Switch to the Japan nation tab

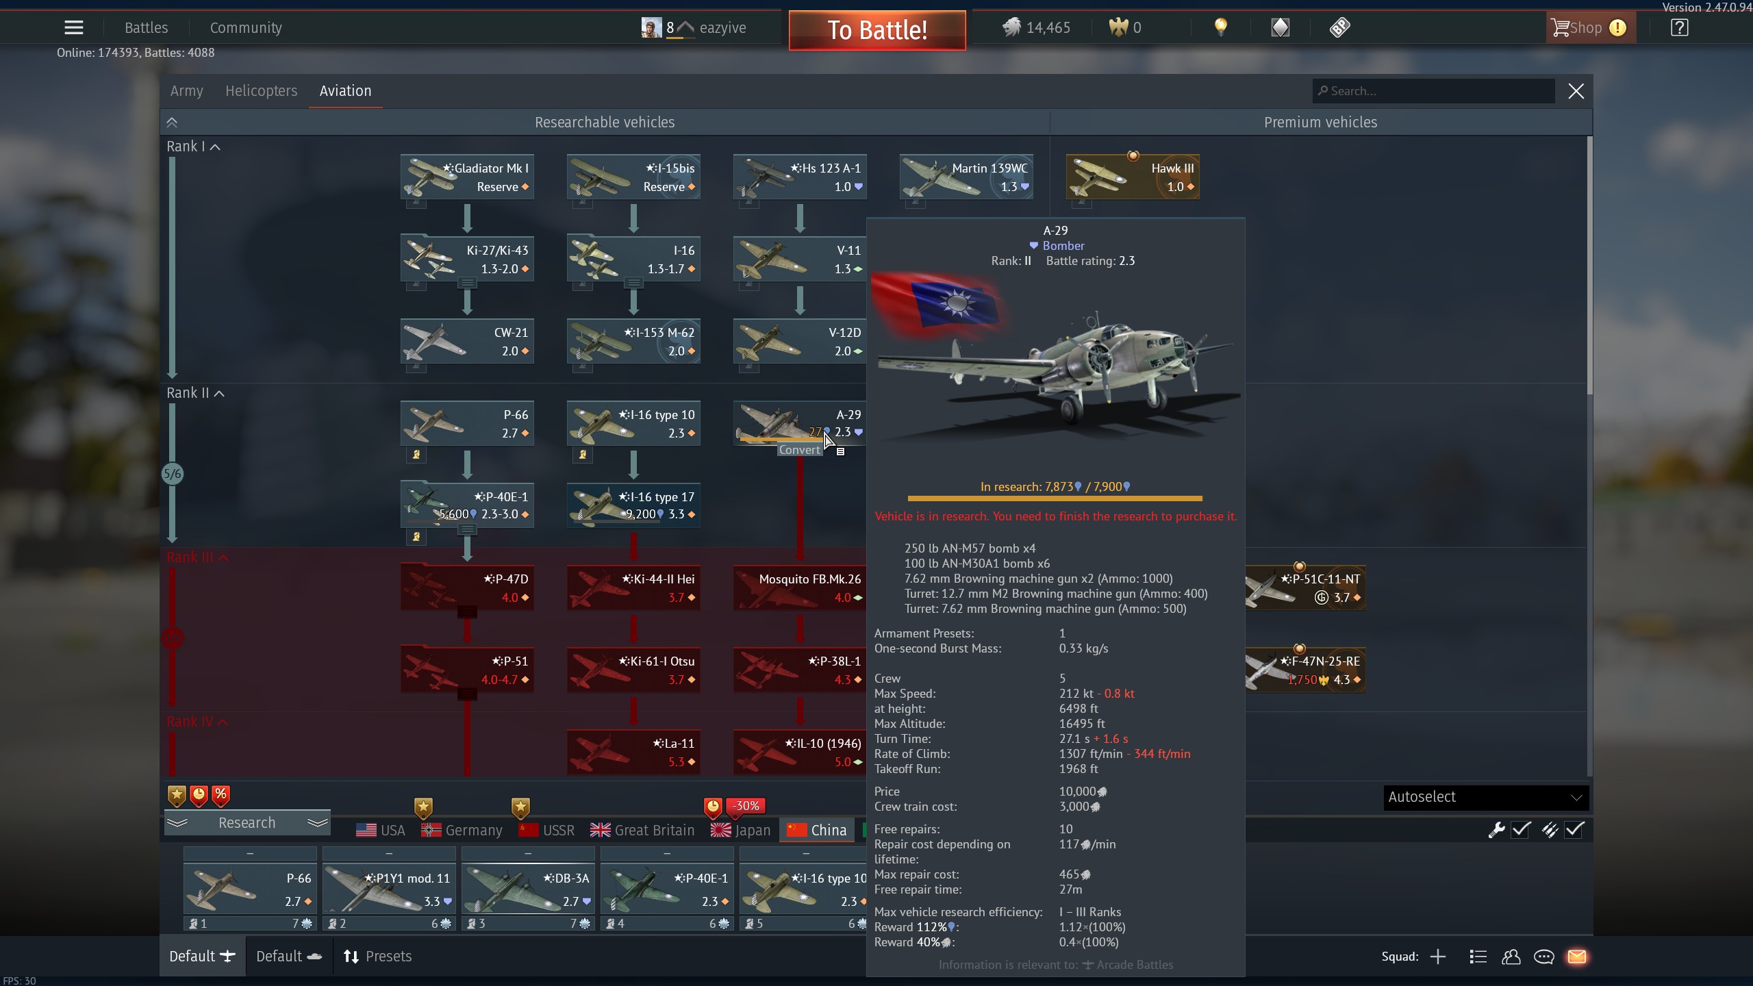tap(741, 831)
